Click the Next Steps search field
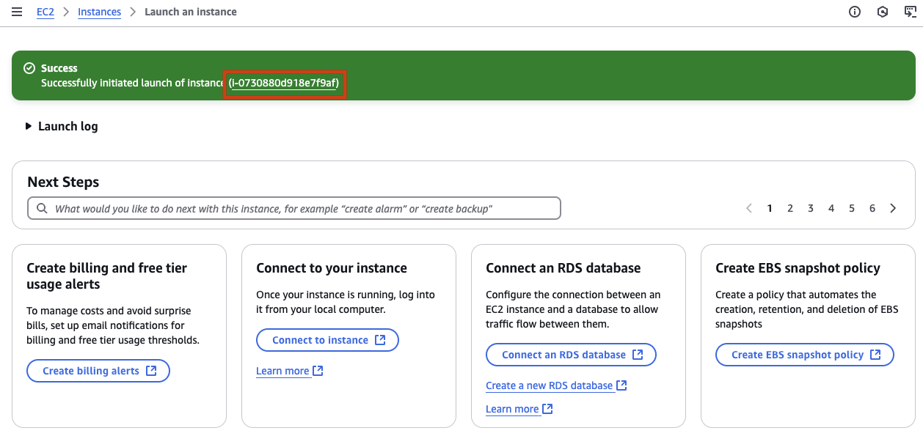Image resolution: width=923 pixels, height=436 pixels. [x=294, y=209]
